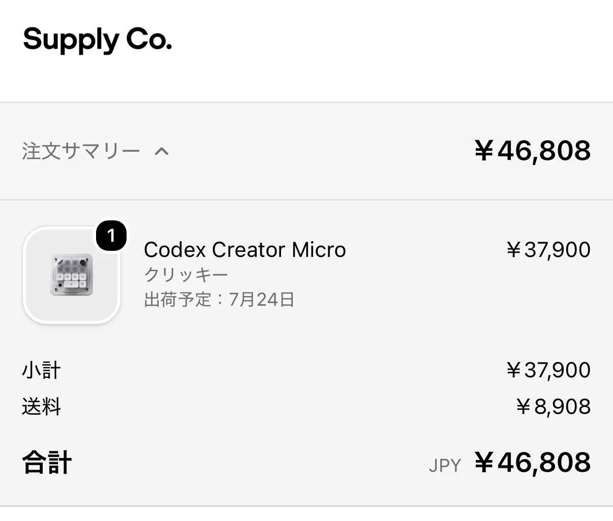Click the bold ¥46,808 final total
Screen dimensions: 613x521
click(x=533, y=463)
